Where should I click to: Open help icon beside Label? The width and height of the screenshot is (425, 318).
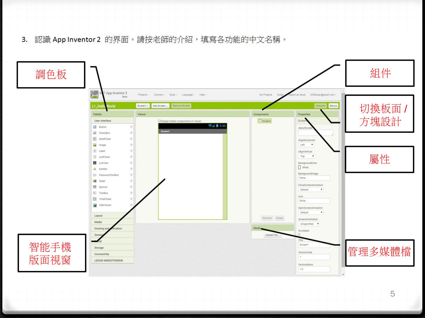click(131, 151)
